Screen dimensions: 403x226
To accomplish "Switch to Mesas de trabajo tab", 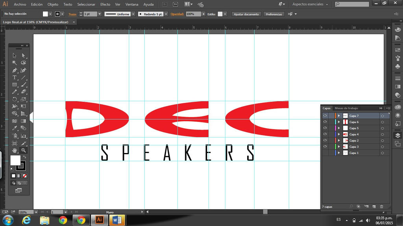I will [x=346, y=108].
